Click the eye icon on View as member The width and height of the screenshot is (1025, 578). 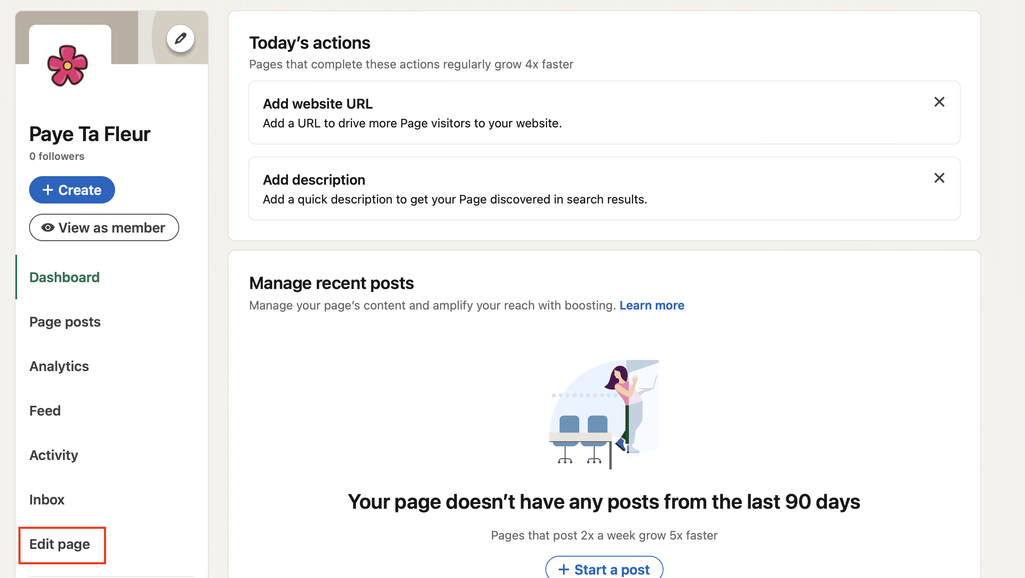pos(47,227)
